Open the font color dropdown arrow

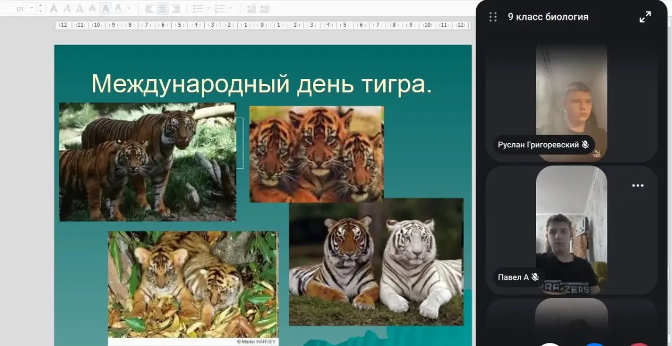pos(128,8)
